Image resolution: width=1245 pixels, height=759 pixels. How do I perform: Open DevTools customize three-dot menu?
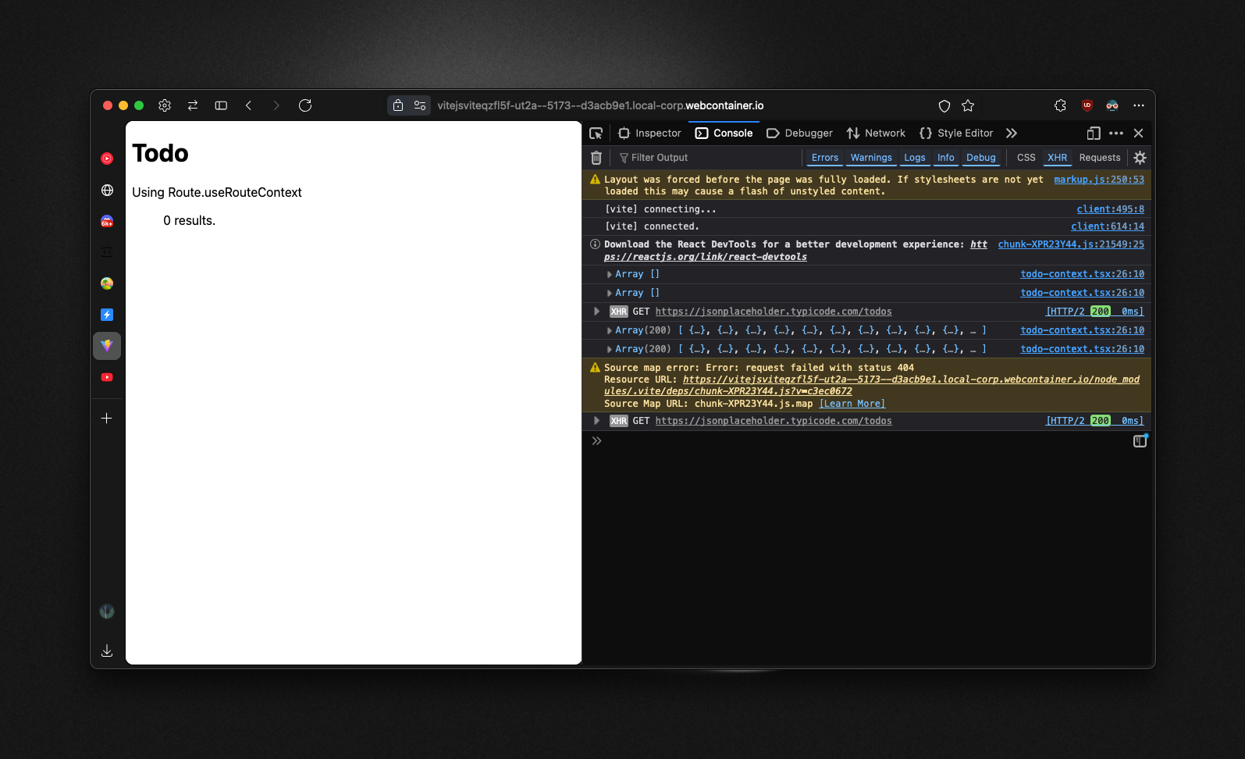point(1116,134)
